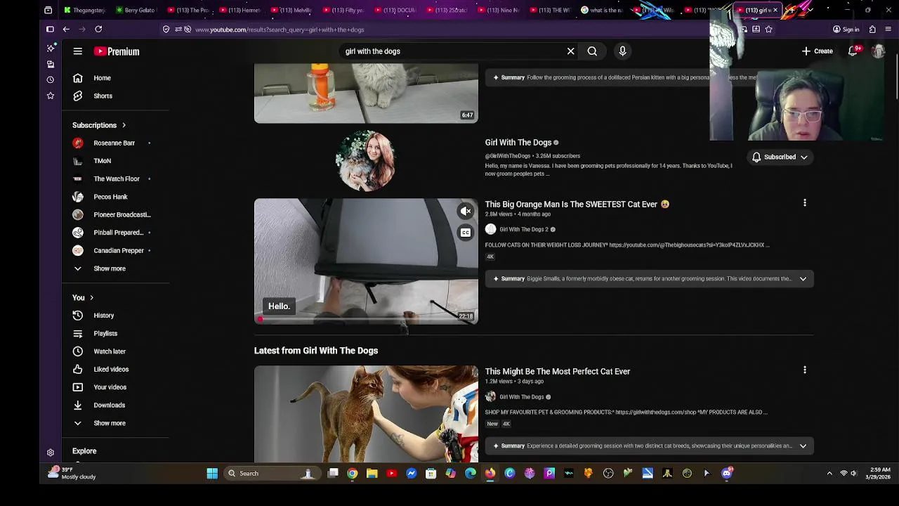
Task: Expand the Subscriptions section
Action: click(x=99, y=125)
